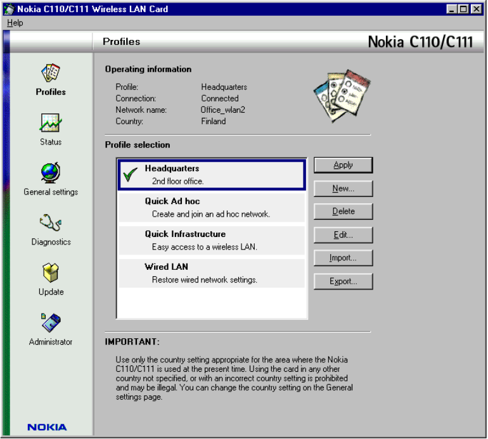Screen dimensions: 488x439
Task: Select the Quick Ad hoc profile
Action: pyautogui.click(x=212, y=208)
